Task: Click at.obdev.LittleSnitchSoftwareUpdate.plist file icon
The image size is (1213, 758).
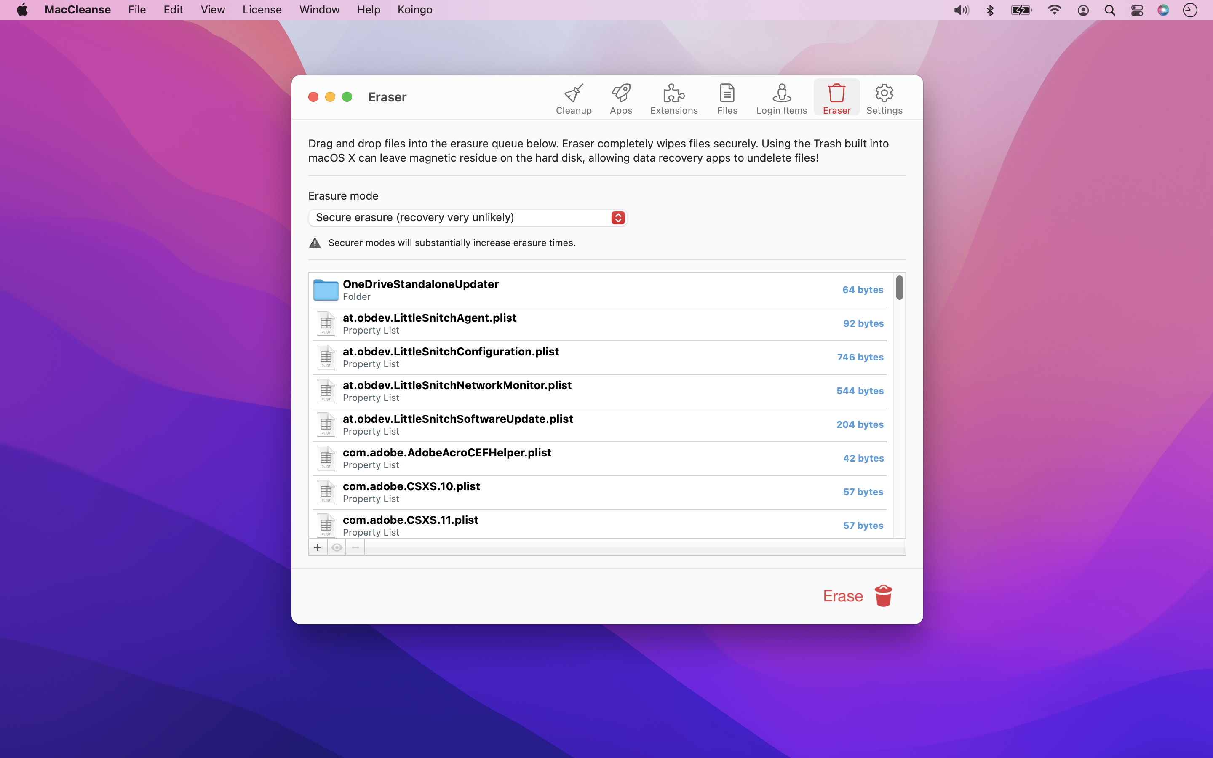Action: [x=326, y=424]
